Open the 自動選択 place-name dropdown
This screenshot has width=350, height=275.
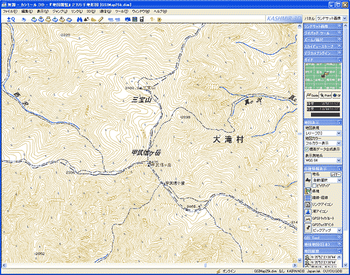click(327, 180)
